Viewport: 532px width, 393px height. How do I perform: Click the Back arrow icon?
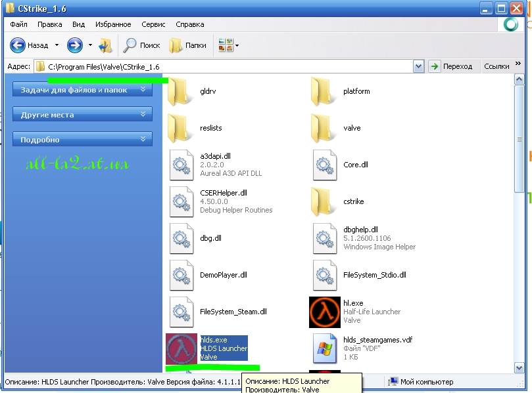[17, 45]
